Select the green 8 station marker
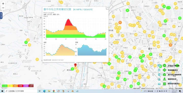 coord(151,54)
